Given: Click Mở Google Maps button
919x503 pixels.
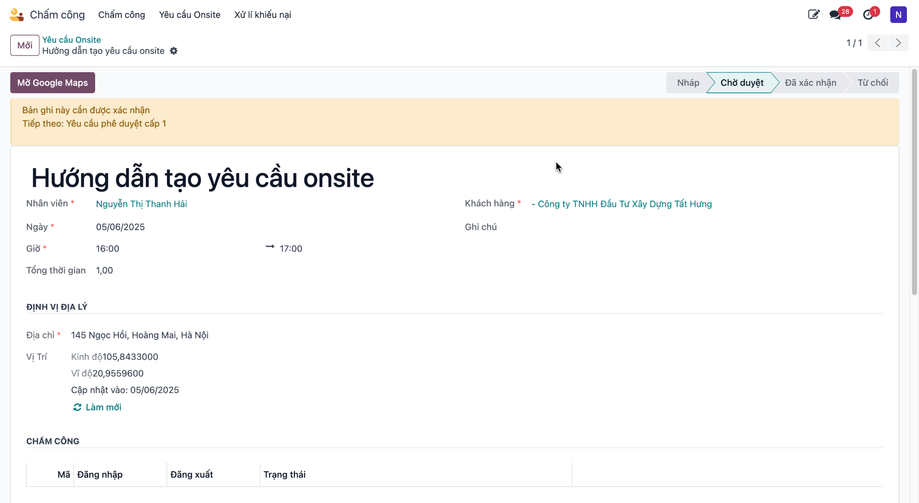Looking at the screenshot, I should click(53, 83).
